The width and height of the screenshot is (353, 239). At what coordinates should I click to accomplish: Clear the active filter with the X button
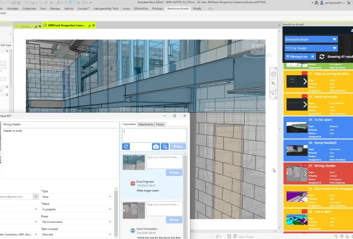312,57
